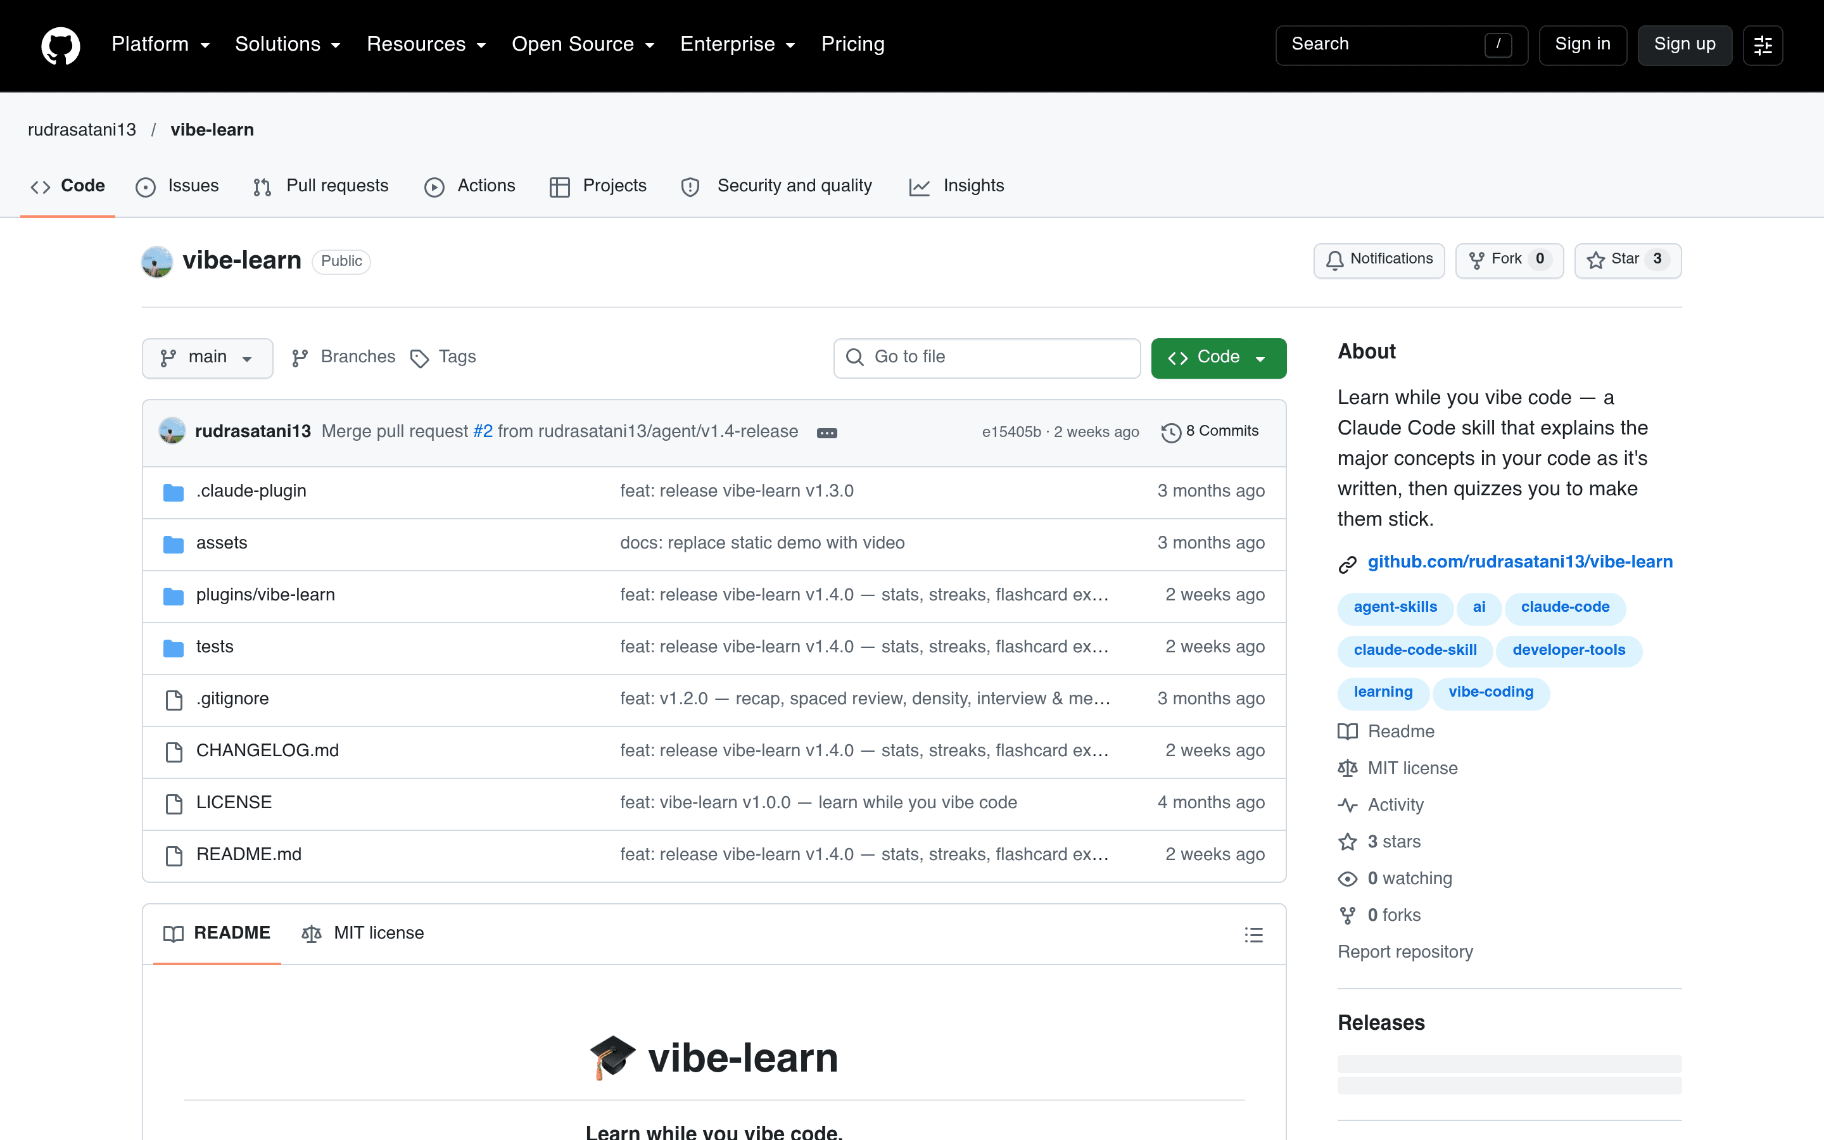
Task: Click the Tags tag icon
Action: pyautogui.click(x=419, y=358)
